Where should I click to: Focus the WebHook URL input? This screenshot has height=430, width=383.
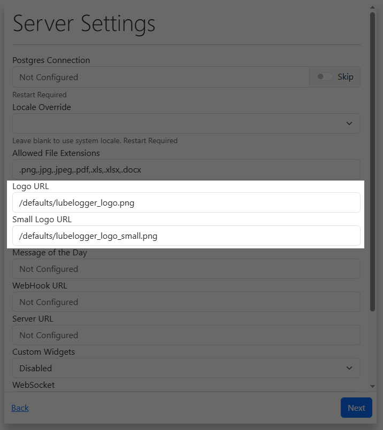click(186, 302)
